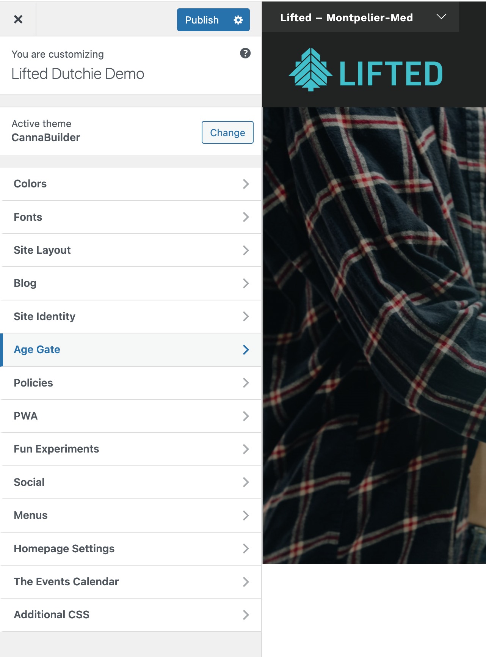Open publish settings gear icon

coord(238,20)
